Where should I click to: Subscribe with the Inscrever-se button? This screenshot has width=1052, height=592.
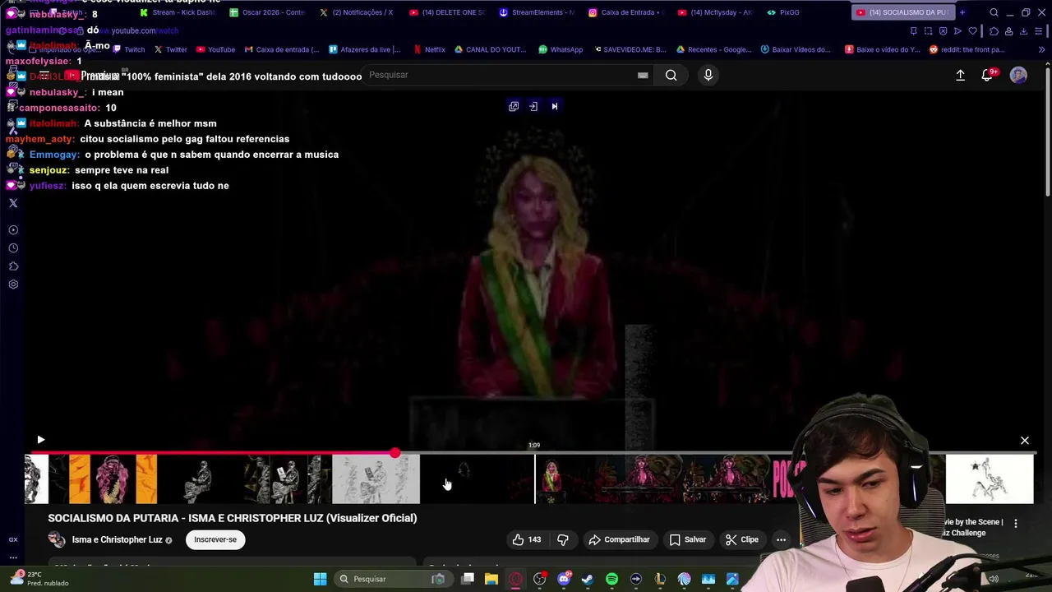pos(215,539)
